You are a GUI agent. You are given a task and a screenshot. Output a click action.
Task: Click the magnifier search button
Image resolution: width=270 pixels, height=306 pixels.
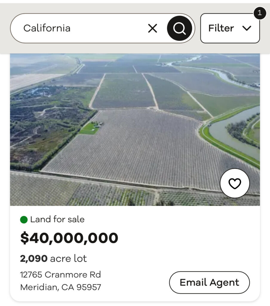click(x=180, y=28)
